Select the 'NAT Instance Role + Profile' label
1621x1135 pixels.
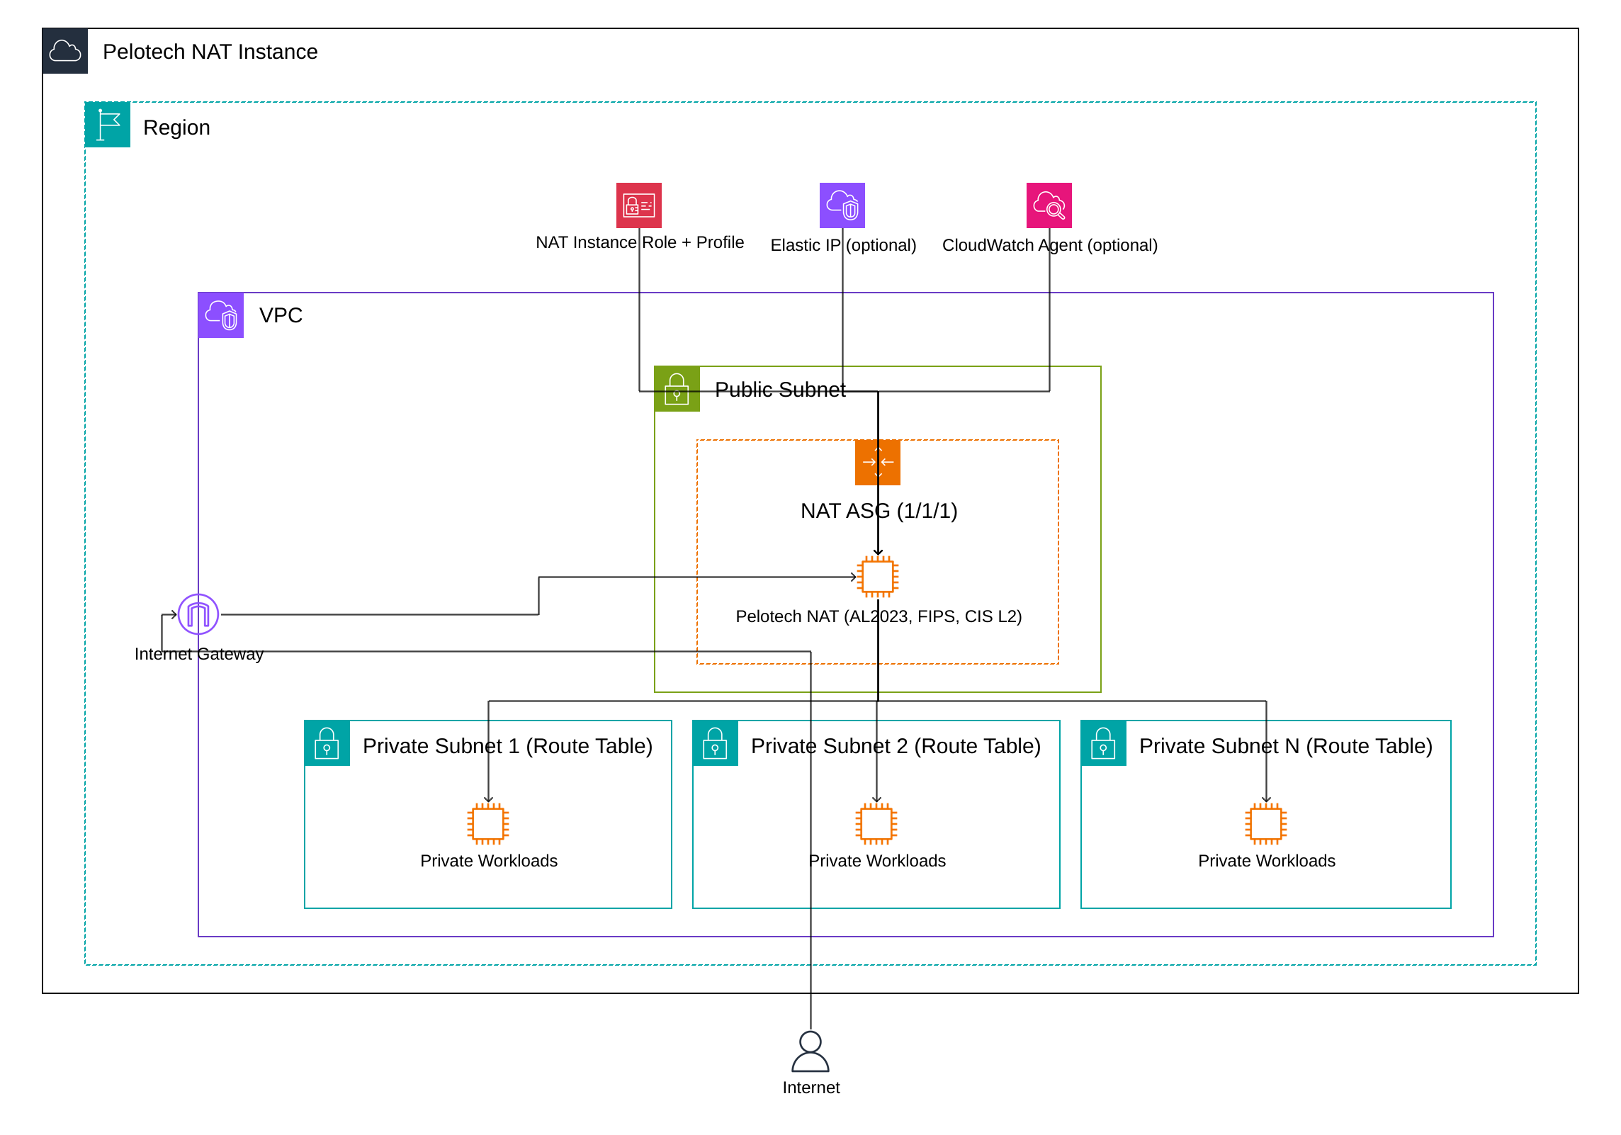pos(640,242)
